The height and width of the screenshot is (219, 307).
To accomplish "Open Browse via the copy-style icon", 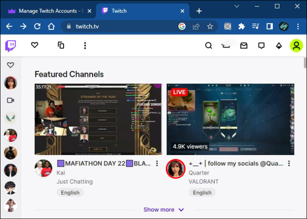I will 61,45.
